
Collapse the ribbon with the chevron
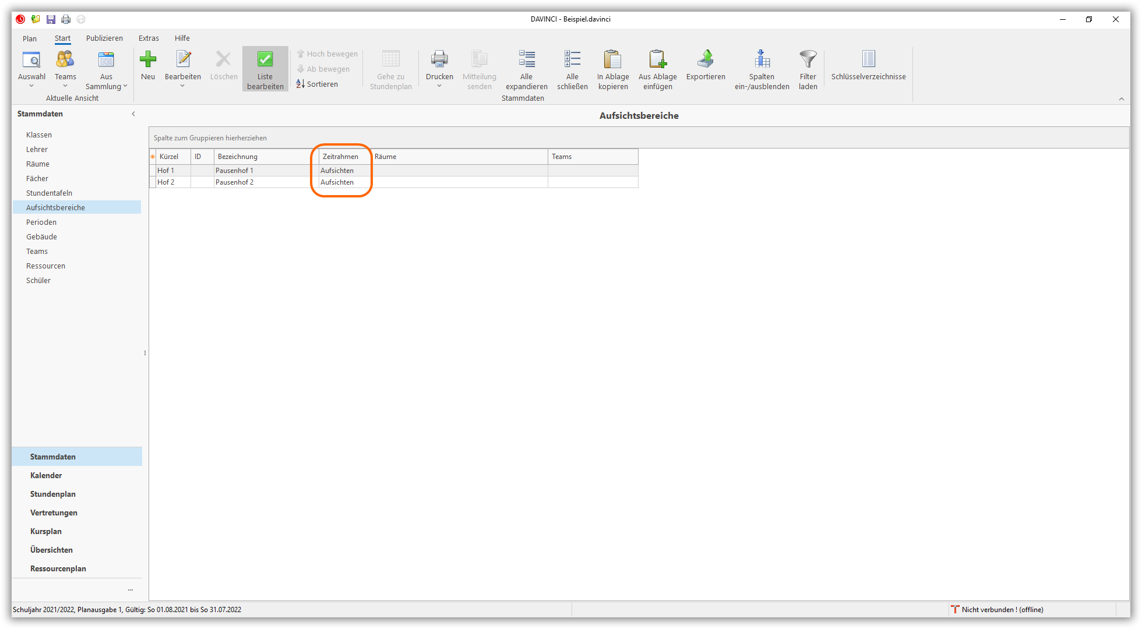point(1121,99)
